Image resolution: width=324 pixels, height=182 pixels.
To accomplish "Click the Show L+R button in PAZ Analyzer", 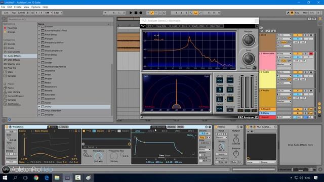I will [230, 90].
